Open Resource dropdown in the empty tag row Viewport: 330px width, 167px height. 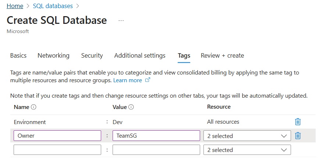[x=247, y=150]
